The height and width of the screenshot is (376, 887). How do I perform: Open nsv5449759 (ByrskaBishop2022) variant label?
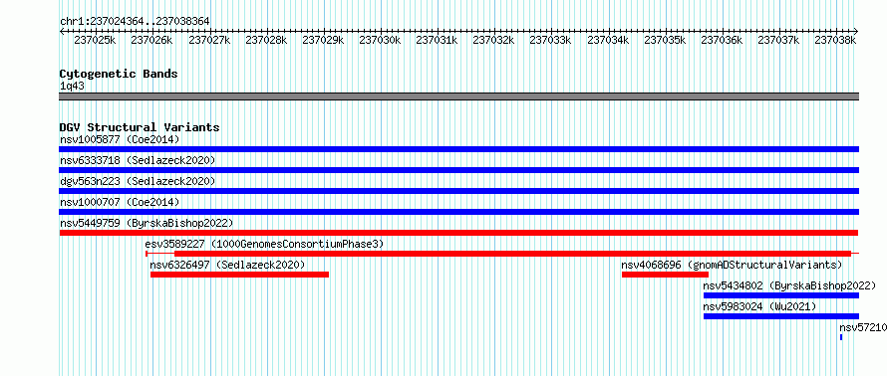(x=147, y=223)
